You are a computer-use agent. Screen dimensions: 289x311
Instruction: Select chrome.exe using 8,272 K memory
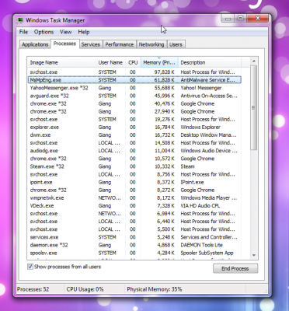point(134,190)
